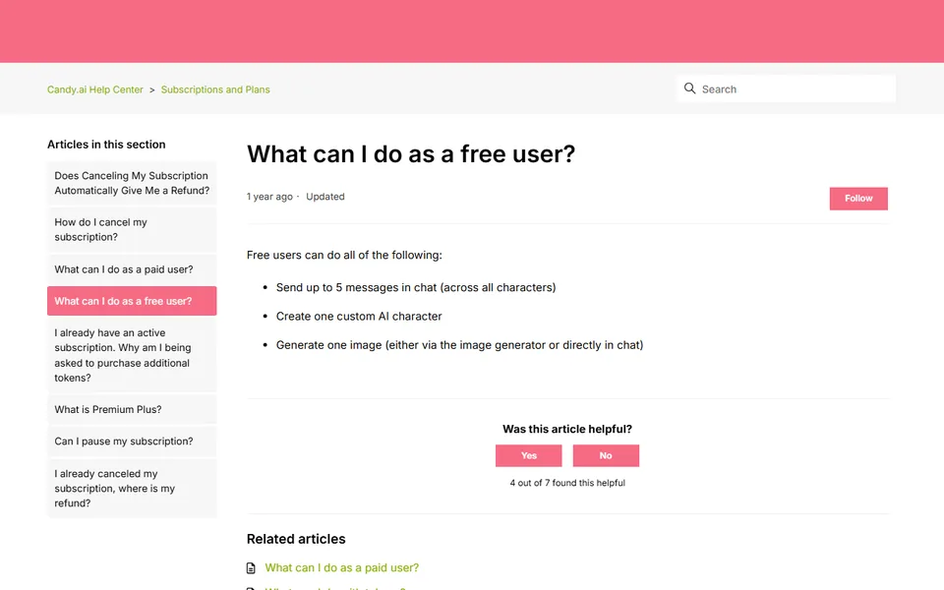Viewport: 944px width, 590px height.
Task: Click 'Send up to 5 messages' bullet
Action: point(415,288)
